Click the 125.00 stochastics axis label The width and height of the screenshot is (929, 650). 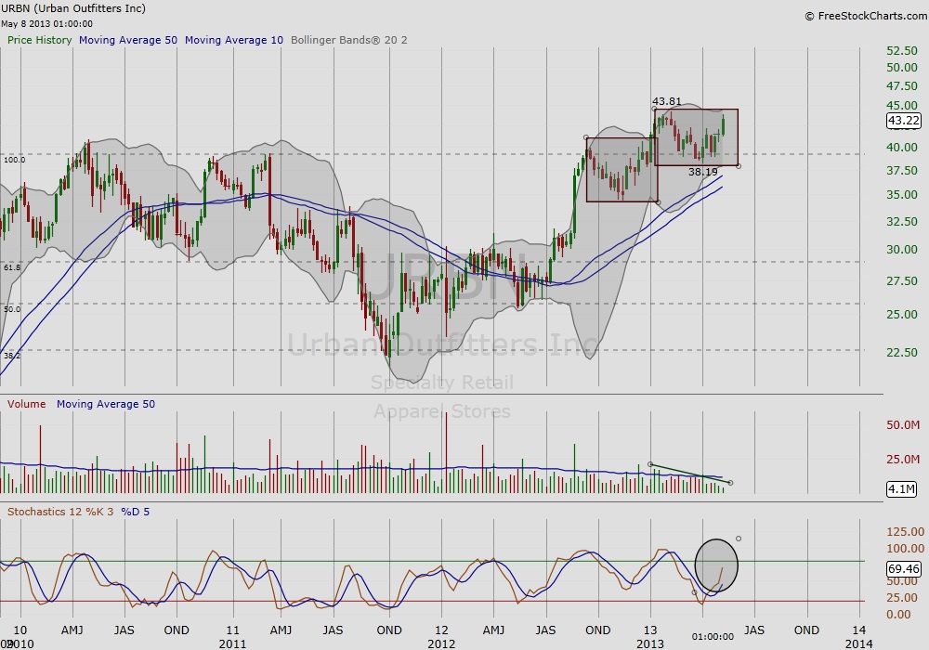point(905,531)
